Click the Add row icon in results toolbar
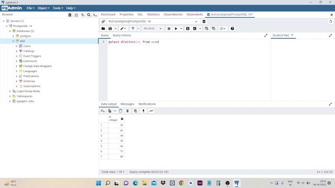Image resolution: width=335 pixels, height=188 pixels. 103,111
